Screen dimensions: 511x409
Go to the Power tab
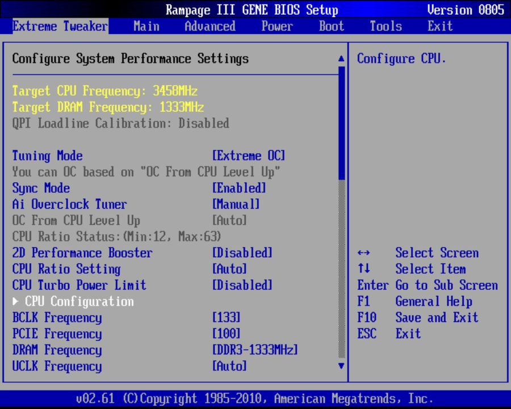point(277,26)
